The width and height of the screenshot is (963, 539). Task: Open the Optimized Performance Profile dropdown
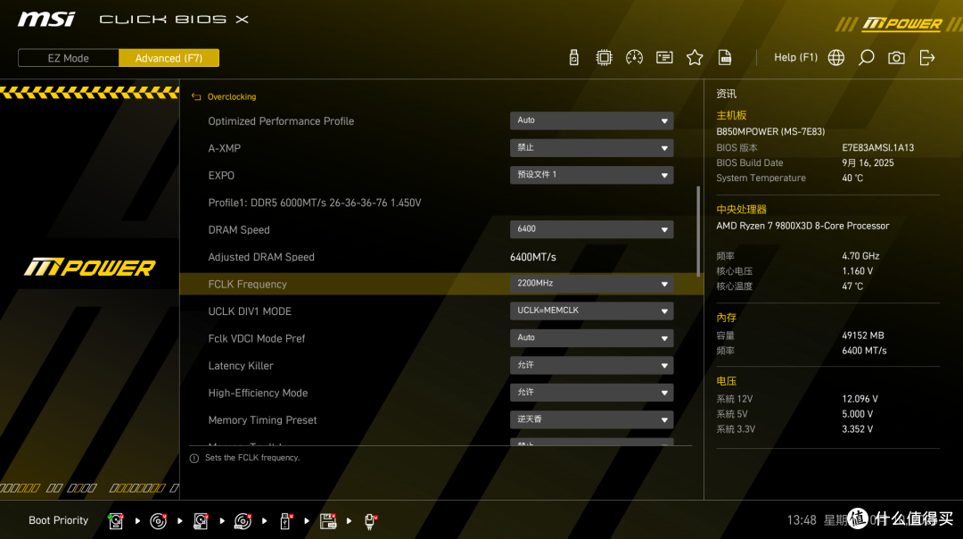pos(591,121)
